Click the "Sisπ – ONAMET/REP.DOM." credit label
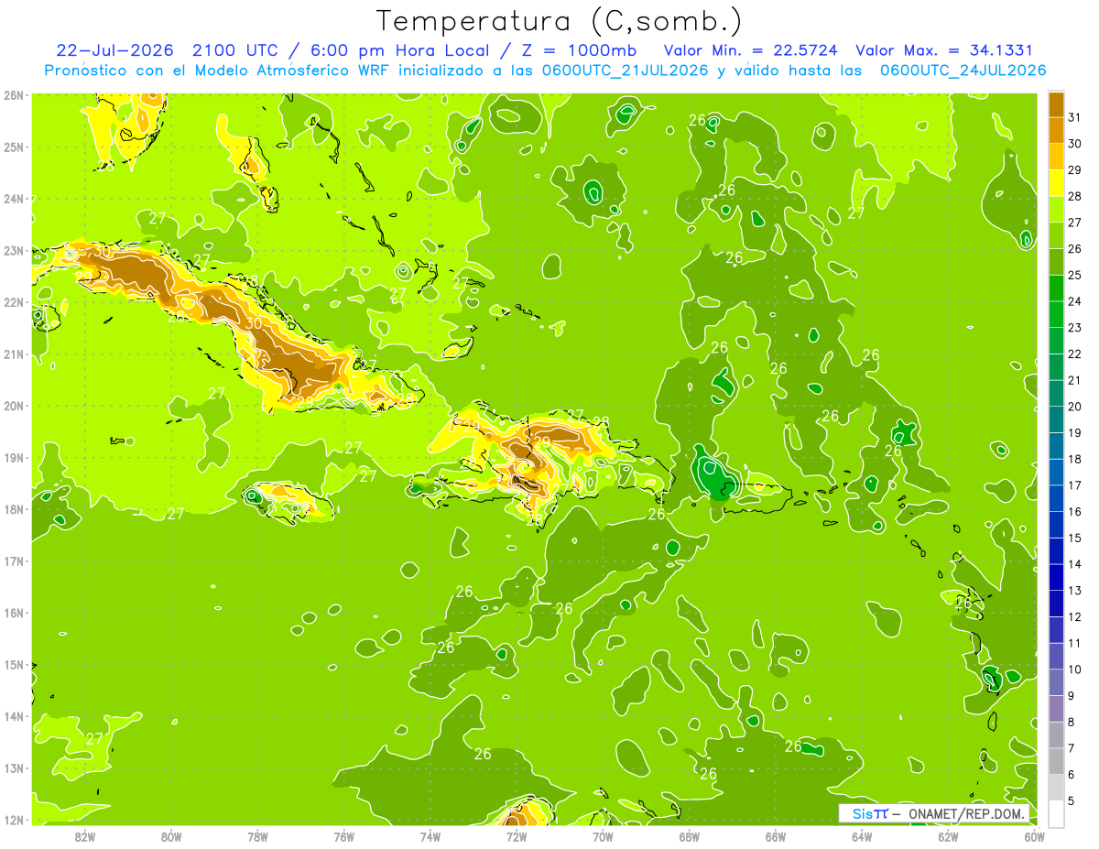The height and width of the screenshot is (849, 1099). (x=935, y=813)
